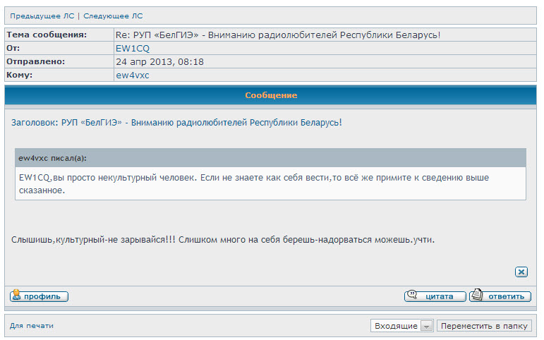Image resolution: width=544 pixels, height=340 pixels.
Task: Click the цитата quote button
Action: click(435, 296)
